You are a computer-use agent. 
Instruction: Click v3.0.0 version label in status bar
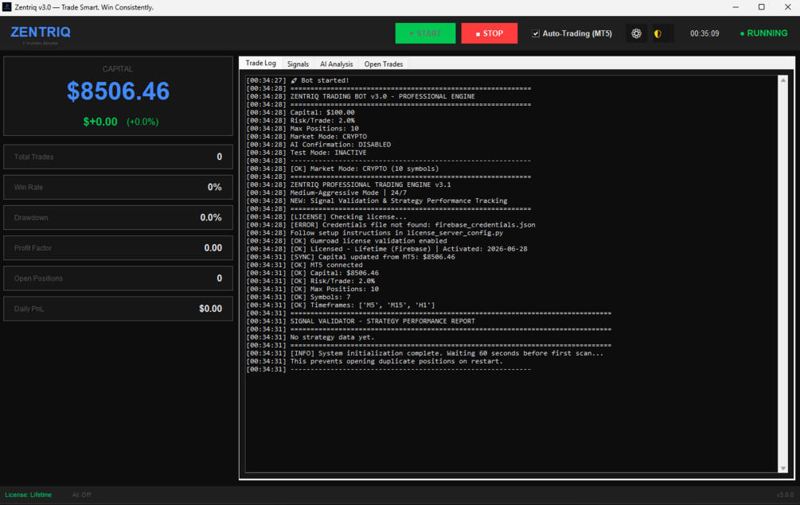tap(785, 495)
